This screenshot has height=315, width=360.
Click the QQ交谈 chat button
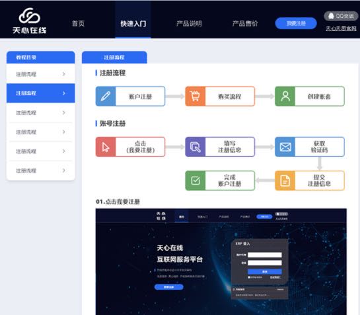pos(341,16)
